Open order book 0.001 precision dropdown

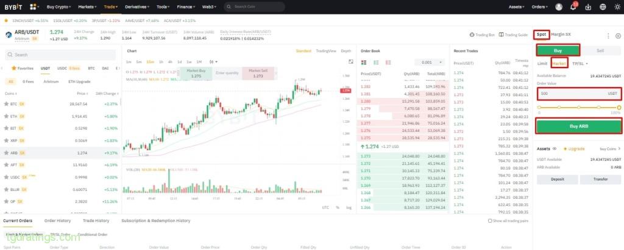click(x=430, y=63)
